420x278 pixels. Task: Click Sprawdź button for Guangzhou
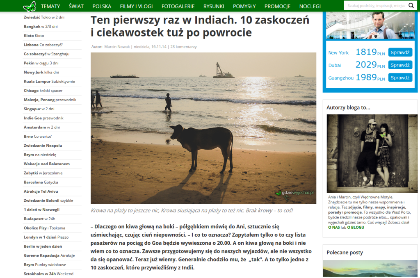400,77
